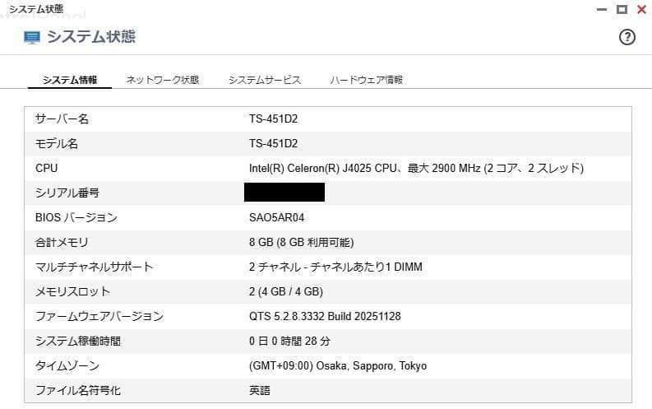Go to the ハードウェア情報 tab
Image resolution: width=652 pixels, height=409 pixels.
[366, 80]
